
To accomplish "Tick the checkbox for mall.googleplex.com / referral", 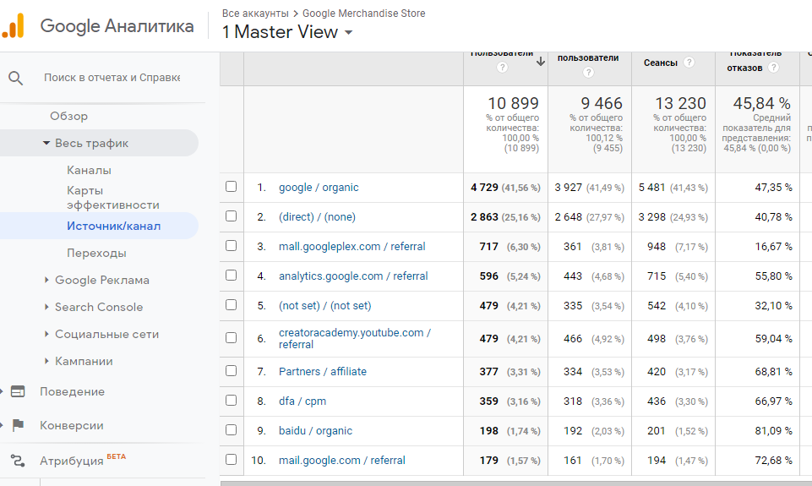I will (231, 246).
